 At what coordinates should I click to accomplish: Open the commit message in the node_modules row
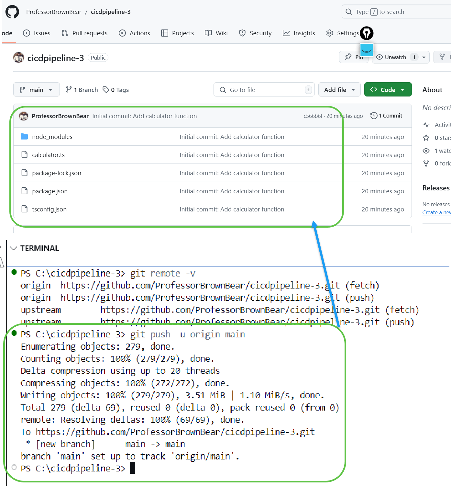232,137
